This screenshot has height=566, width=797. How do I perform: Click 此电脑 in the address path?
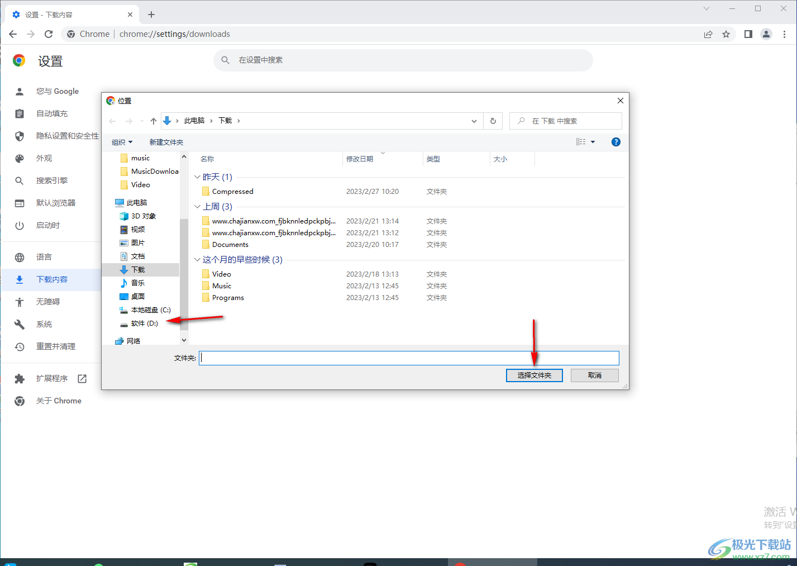(194, 121)
